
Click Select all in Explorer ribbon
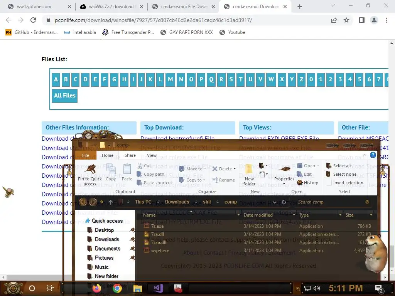point(338,166)
